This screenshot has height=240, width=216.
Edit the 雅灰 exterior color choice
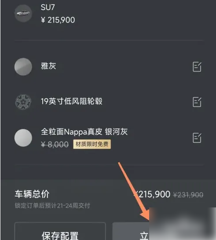pyautogui.click(x=197, y=67)
